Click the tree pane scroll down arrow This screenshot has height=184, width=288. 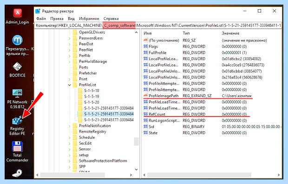coord(136,170)
